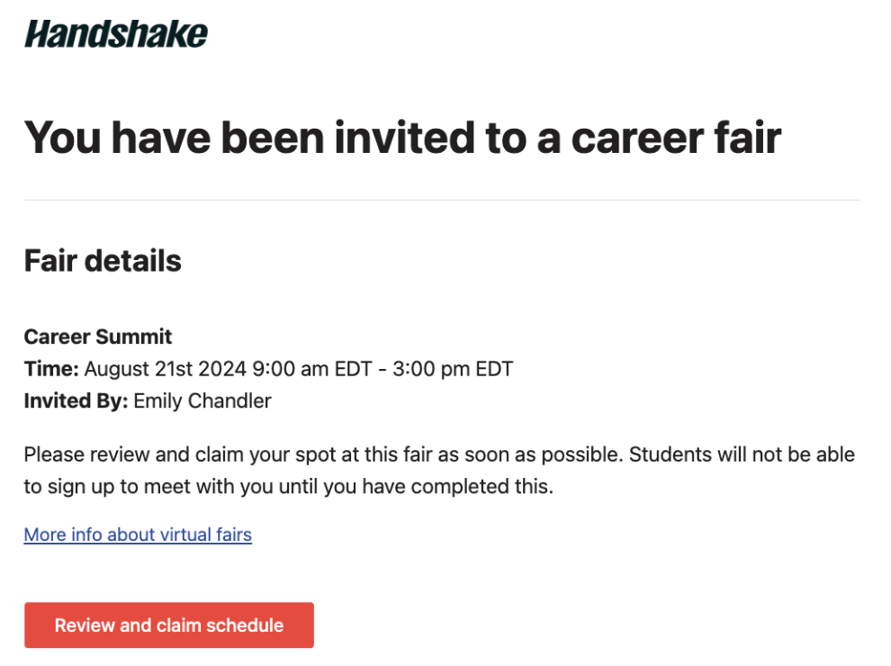Select the 3:00 pm EDT end time

[453, 369]
